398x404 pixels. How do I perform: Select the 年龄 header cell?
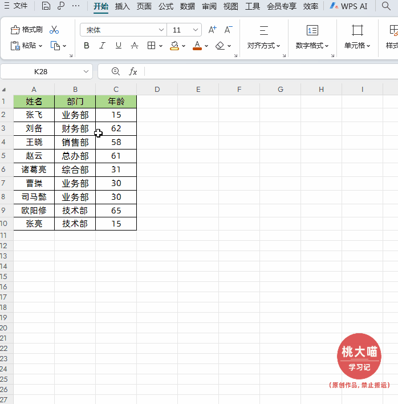[116, 102]
